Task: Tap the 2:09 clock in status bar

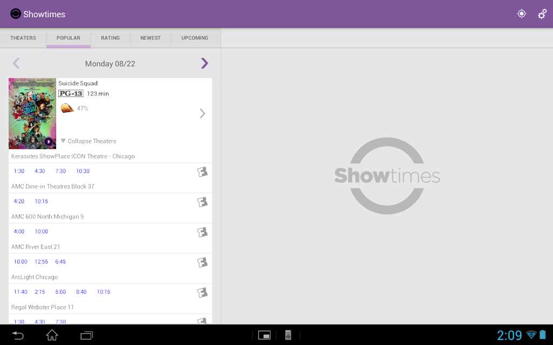Action: 509,335
